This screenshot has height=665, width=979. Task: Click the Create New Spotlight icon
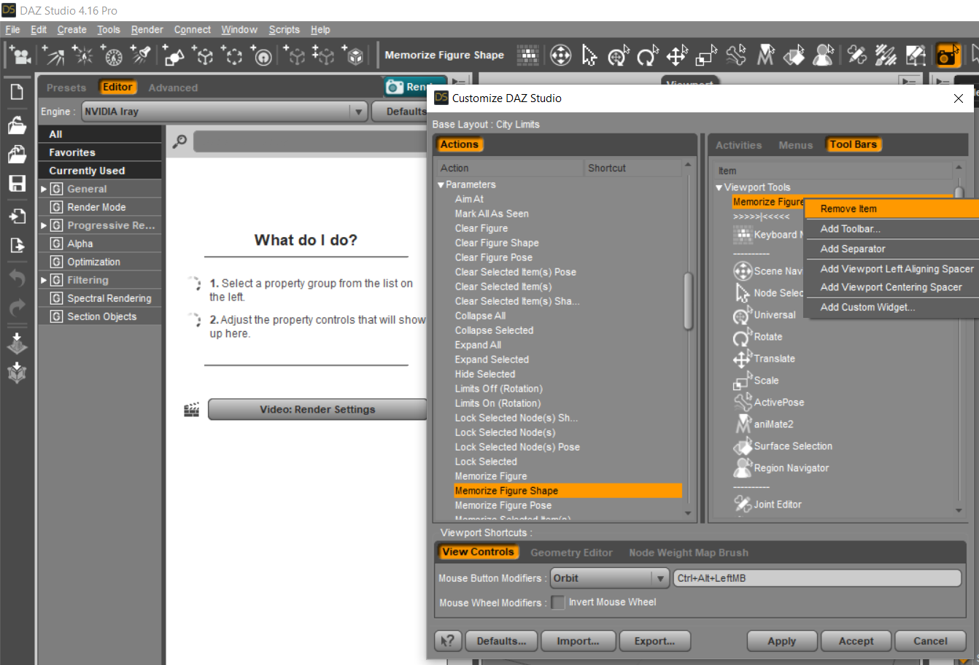pyautogui.click(x=141, y=55)
